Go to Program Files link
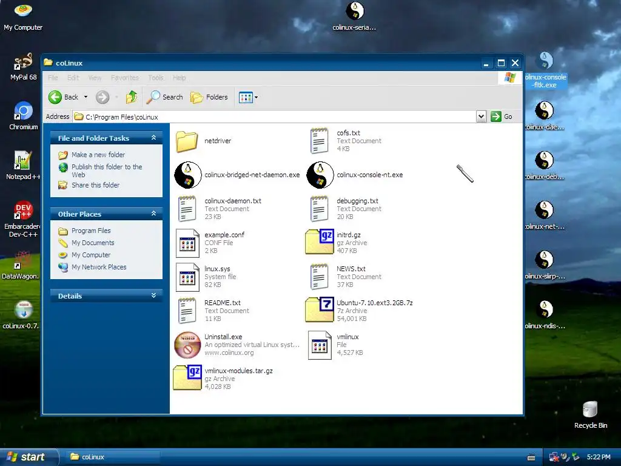621x466 pixels. 91,231
